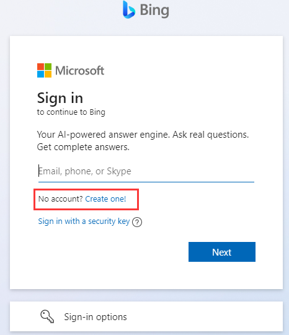Open the Sign-in options text label
The image size is (289, 335).
tap(96, 317)
